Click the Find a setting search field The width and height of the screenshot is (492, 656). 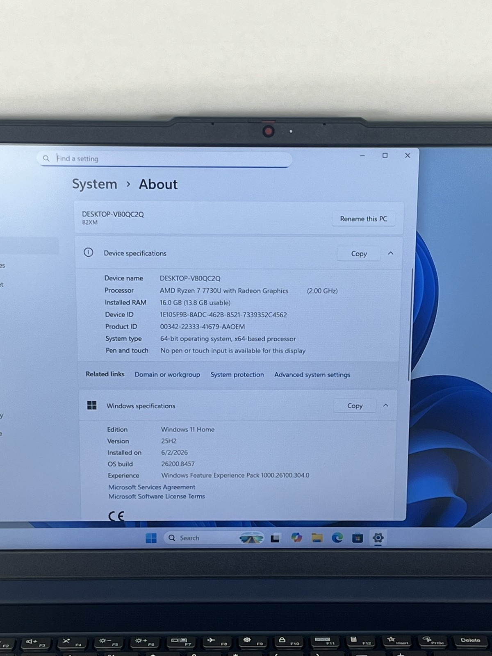(x=164, y=159)
